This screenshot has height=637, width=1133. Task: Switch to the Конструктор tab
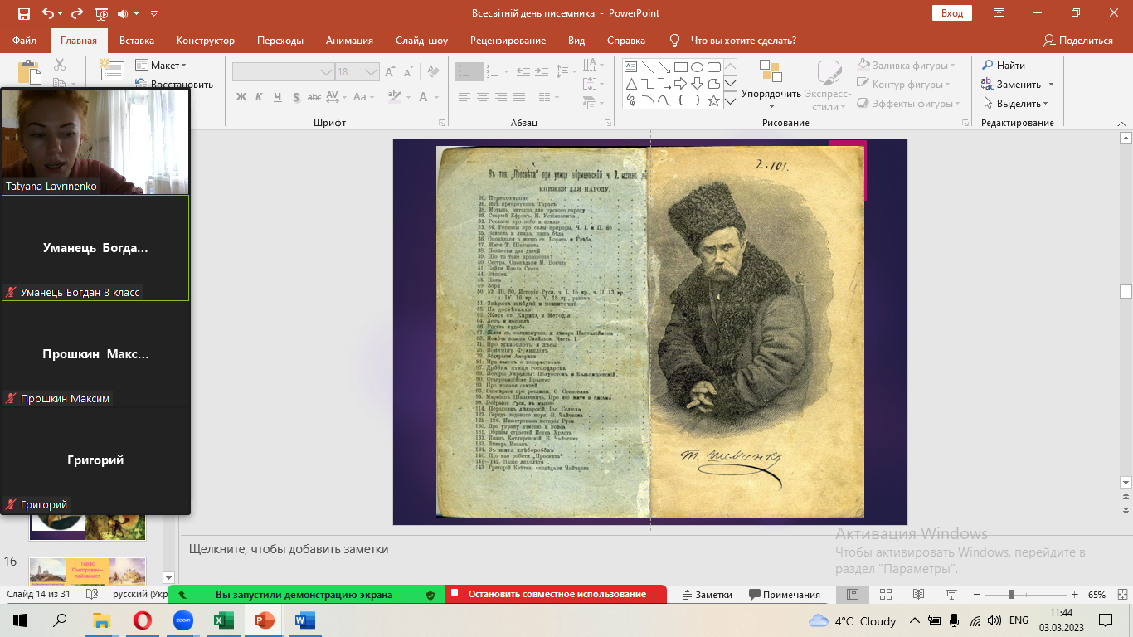pyautogui.click(x=206, y=41)
